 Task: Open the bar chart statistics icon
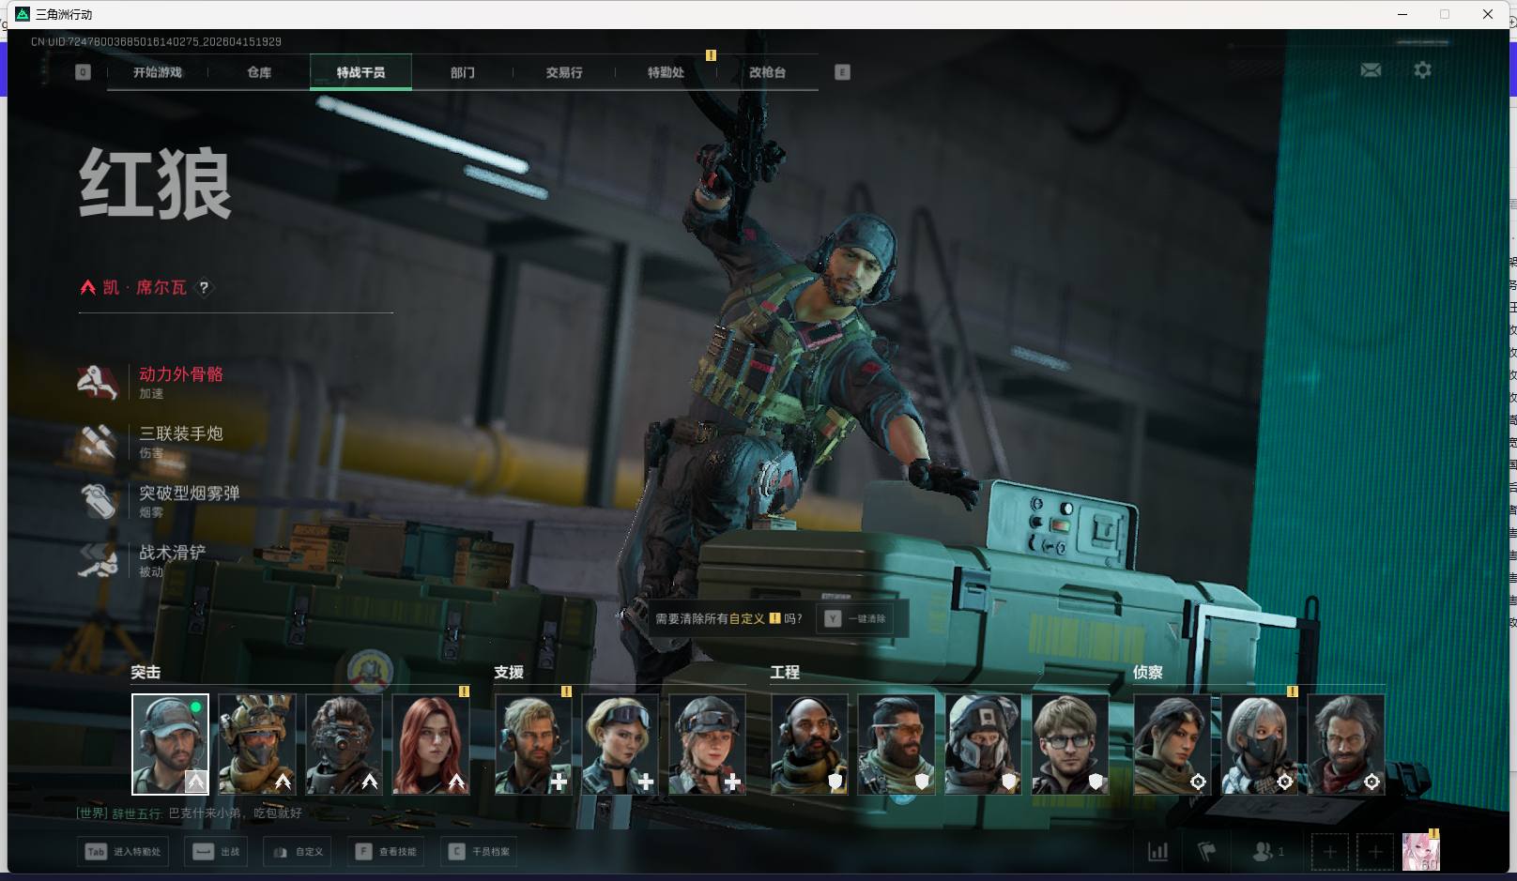click(x=1158, y=852)
